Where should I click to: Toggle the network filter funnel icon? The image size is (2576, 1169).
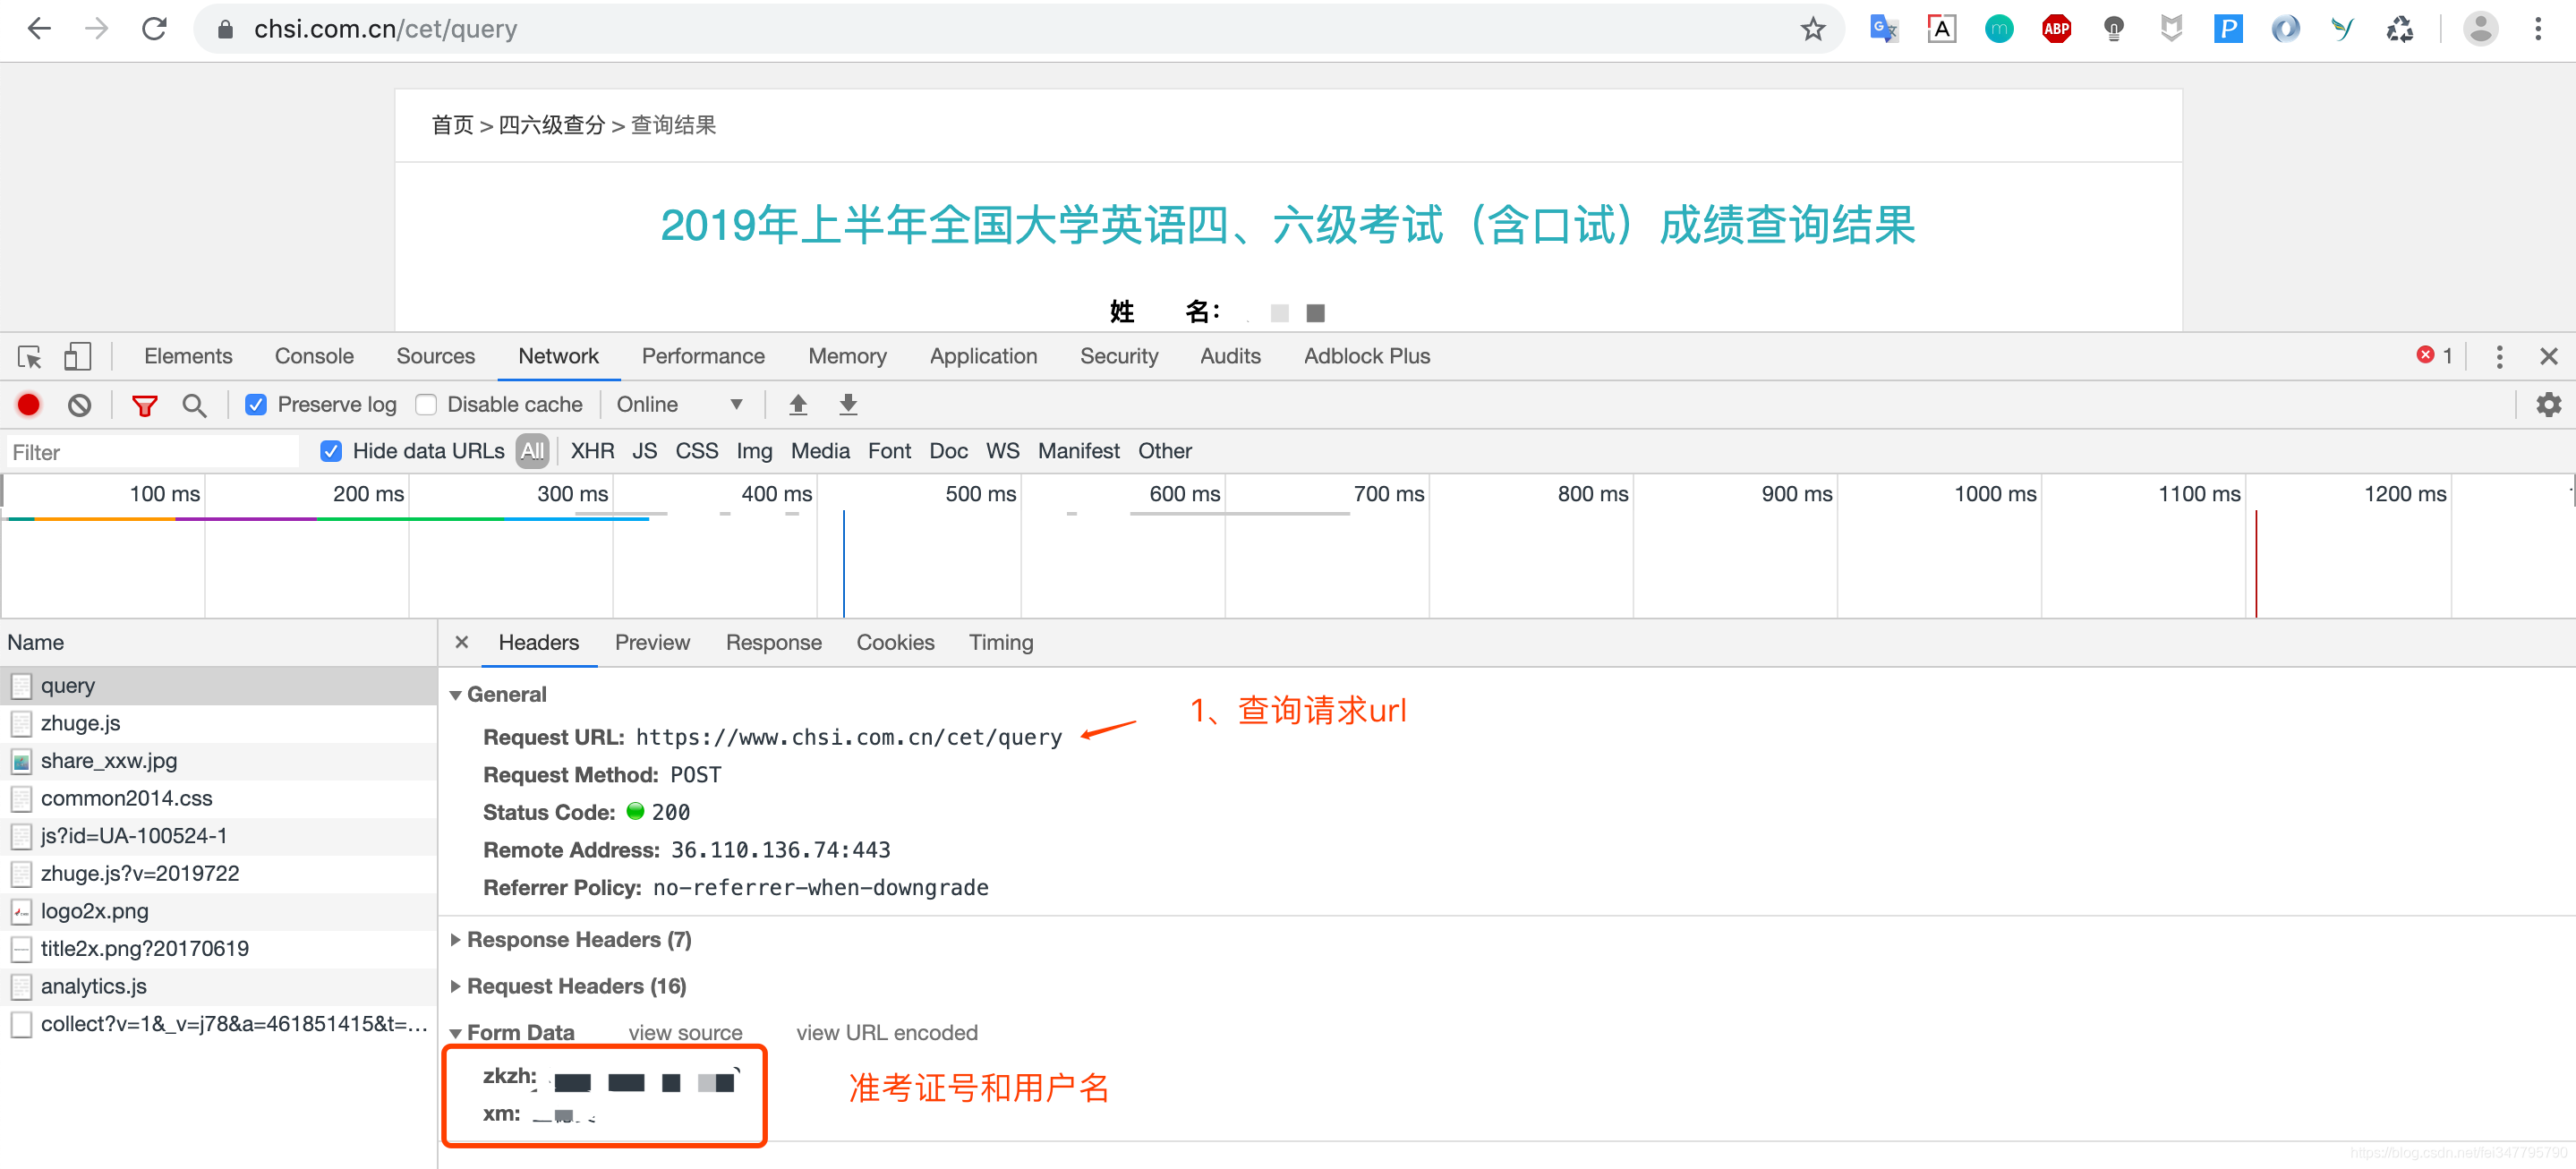coord(145,404)
